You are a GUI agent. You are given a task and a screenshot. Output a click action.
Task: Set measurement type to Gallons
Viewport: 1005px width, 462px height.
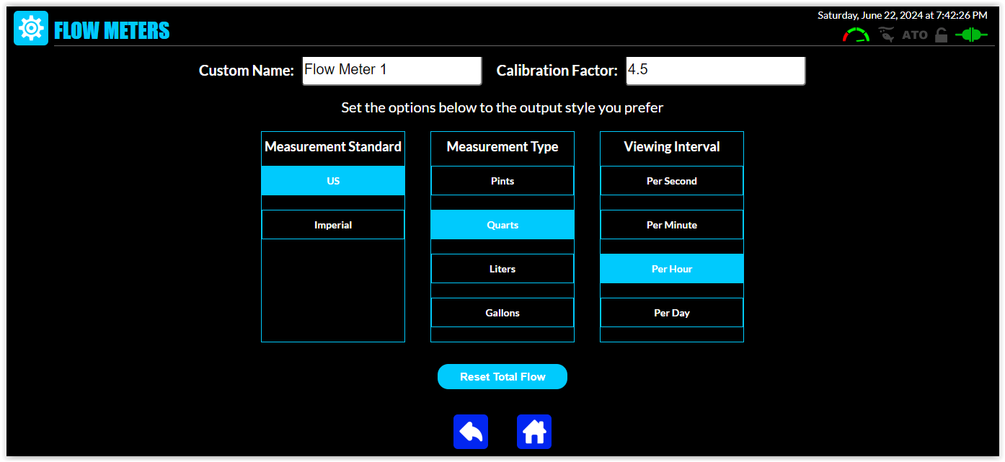pos(502,313)
